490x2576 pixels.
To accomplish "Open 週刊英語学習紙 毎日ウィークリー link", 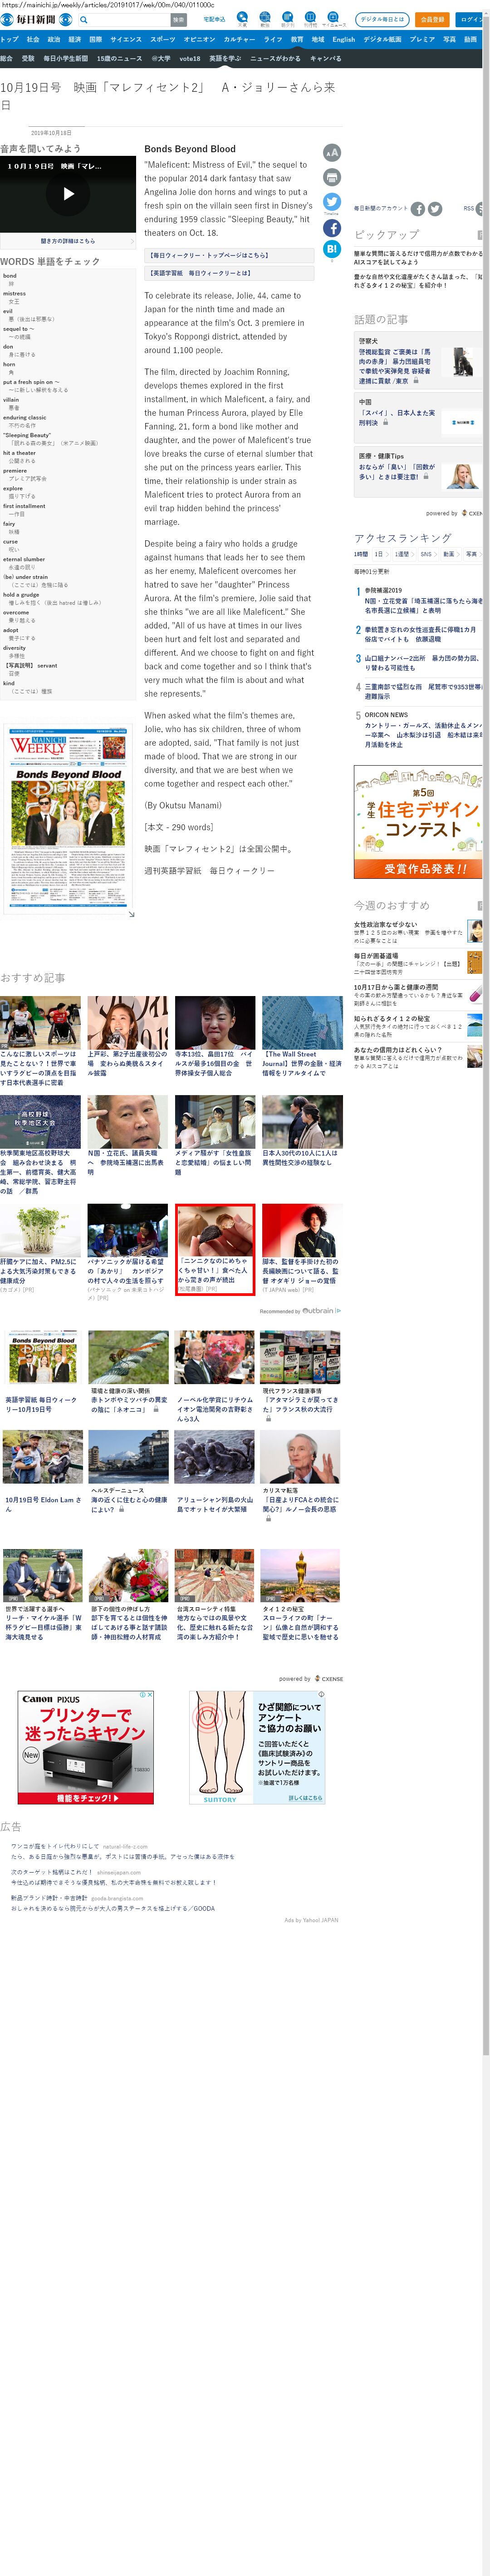I will tap(209, 870).
